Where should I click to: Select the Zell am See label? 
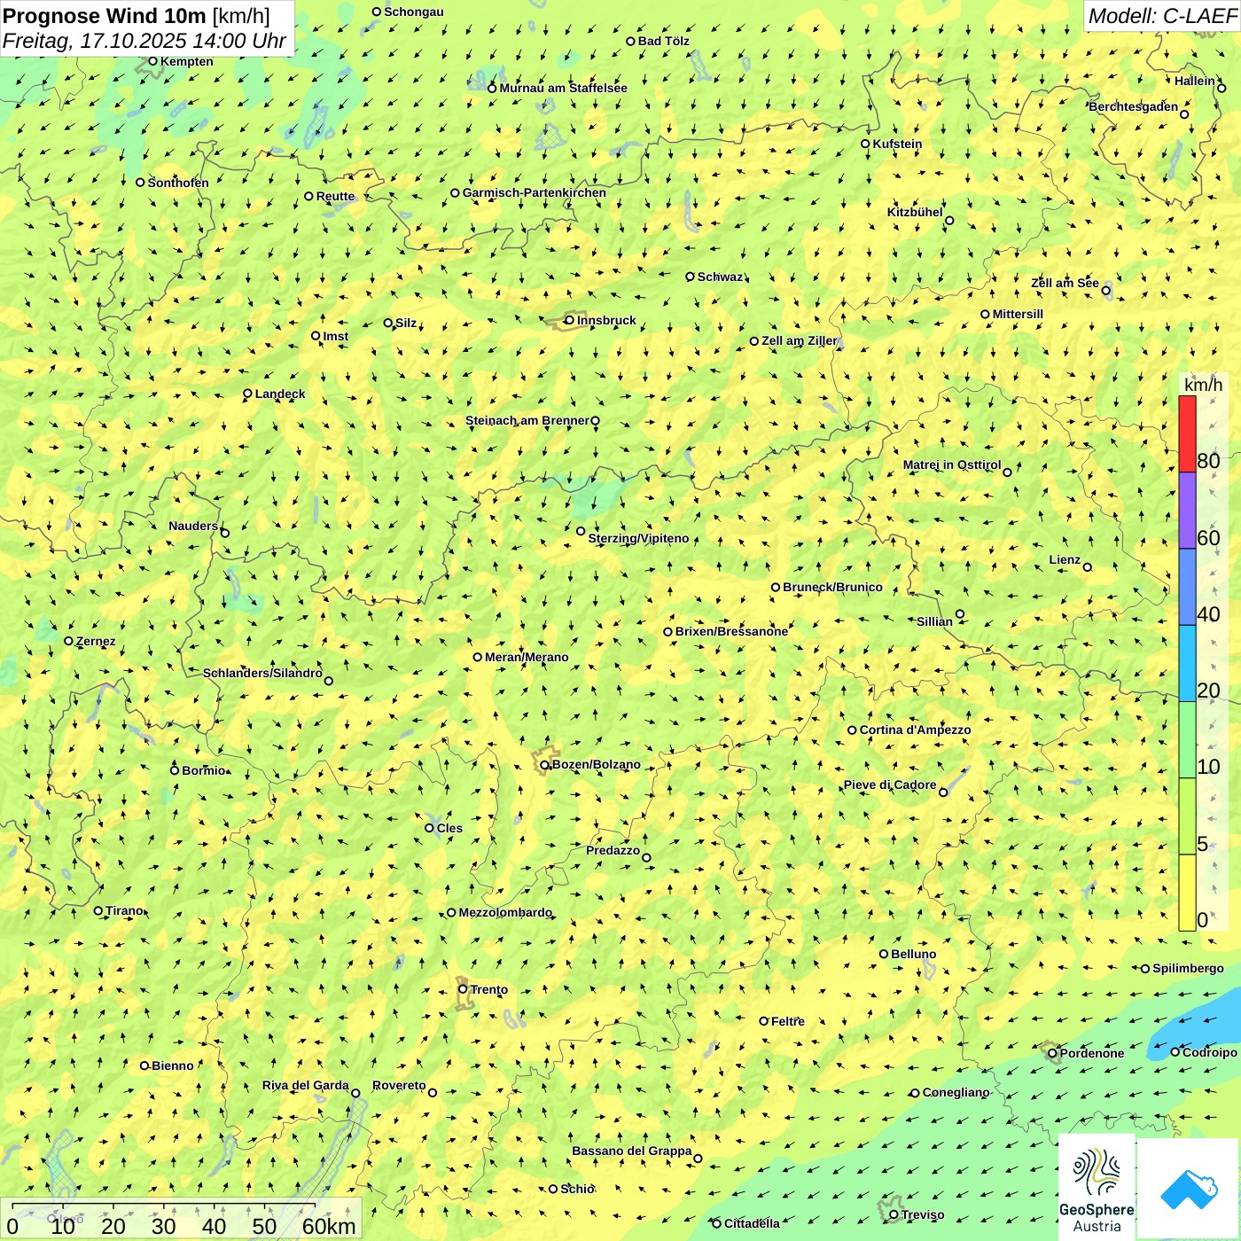(1065, 283)
